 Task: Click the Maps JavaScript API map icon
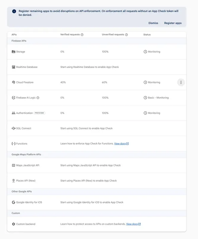point(13,165)
